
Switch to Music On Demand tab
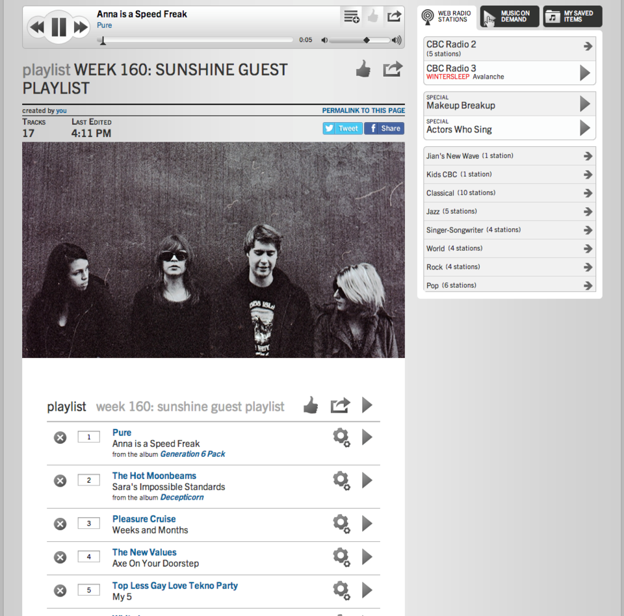click(510, 16)
